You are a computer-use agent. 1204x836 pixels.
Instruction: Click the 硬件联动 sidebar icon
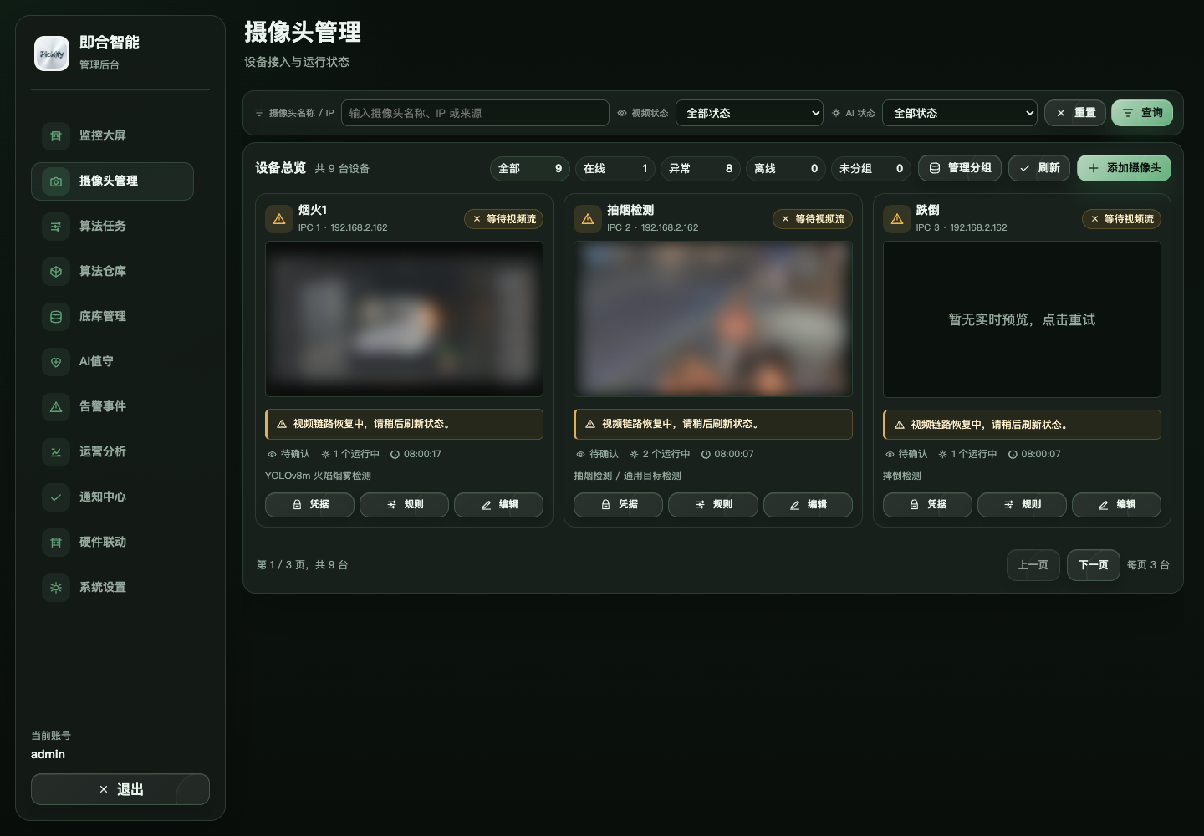click(x=56, y=542)
